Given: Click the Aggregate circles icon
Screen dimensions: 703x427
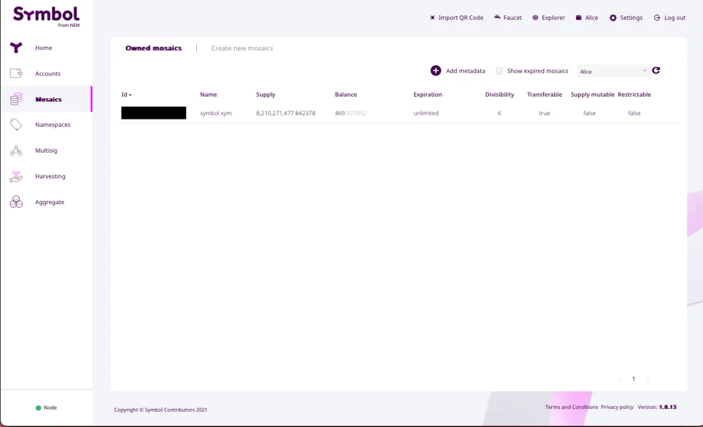Looking at the screenshot, I should tap(16, 202).
